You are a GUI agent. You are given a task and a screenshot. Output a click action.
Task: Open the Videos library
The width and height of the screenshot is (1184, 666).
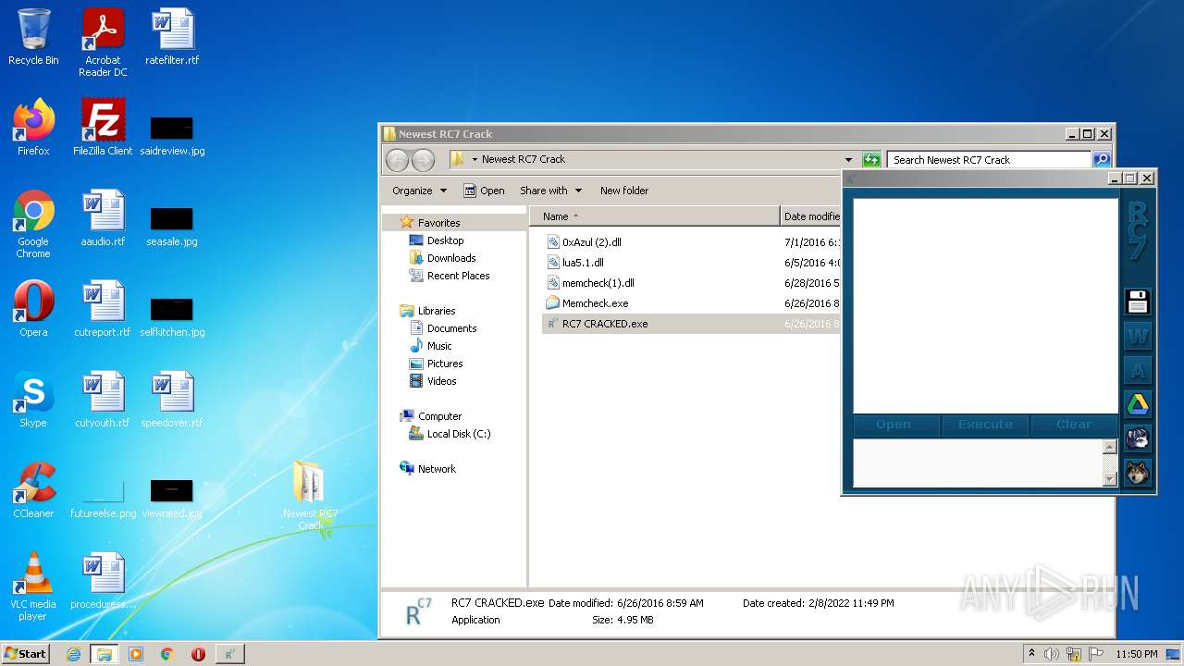[x=441, y=381]
